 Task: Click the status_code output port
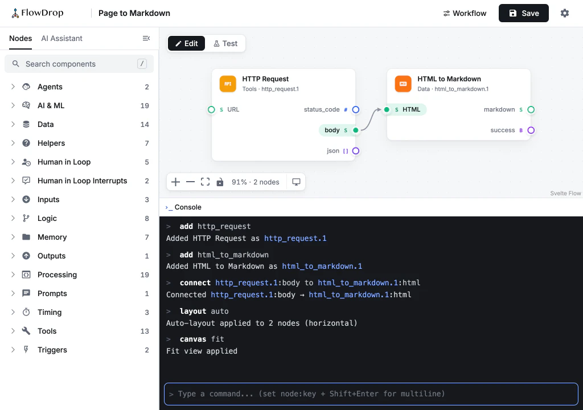tap(356, 109)
